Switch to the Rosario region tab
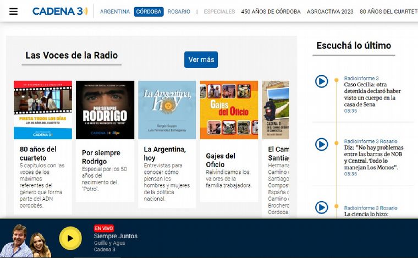 [x=179, y=12]
